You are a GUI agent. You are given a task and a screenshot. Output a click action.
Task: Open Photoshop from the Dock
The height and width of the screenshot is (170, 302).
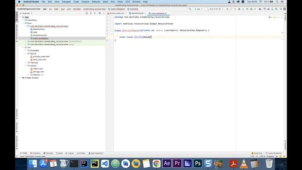click(x=198, y=164)
